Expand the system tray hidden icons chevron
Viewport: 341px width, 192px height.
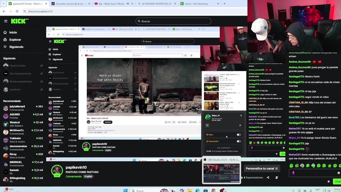[293, 190]
